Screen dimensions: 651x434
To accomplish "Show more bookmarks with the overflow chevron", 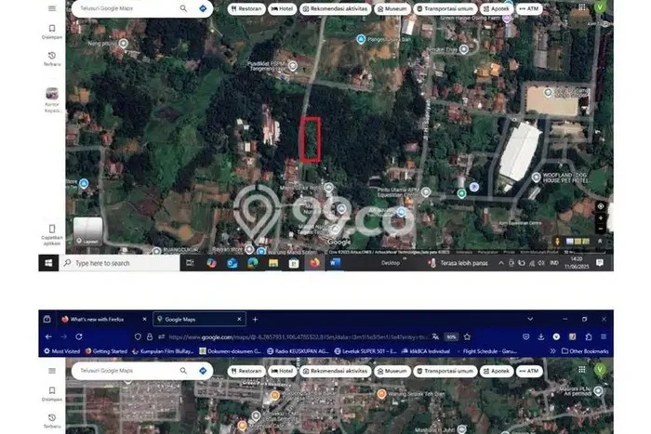I will (x=552, y=351).
